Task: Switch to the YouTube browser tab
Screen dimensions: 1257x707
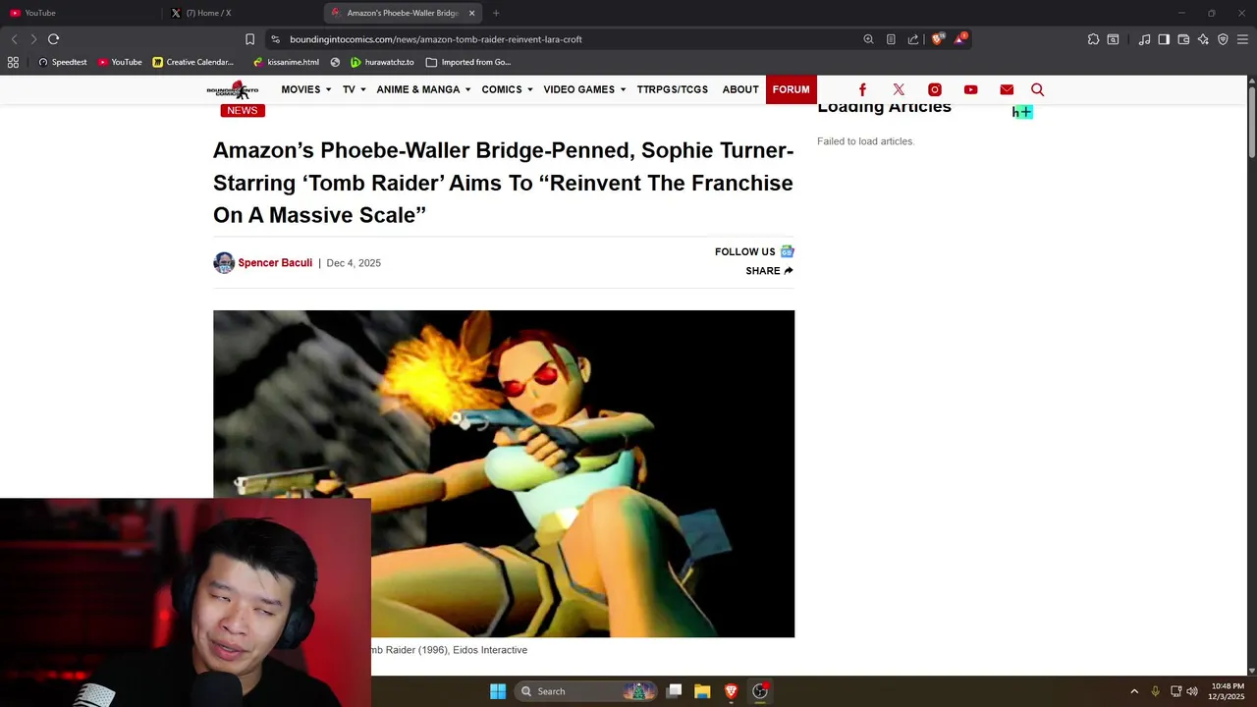Action: point(79,13)
